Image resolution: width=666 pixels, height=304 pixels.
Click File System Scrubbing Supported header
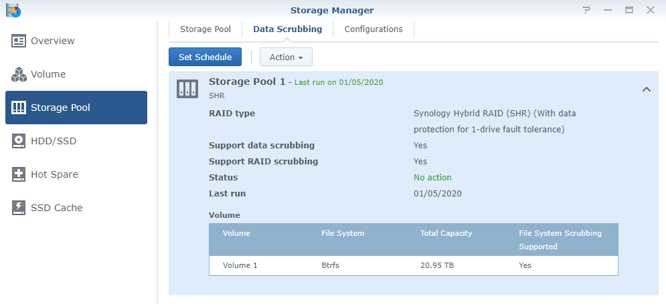click(560, 240)
